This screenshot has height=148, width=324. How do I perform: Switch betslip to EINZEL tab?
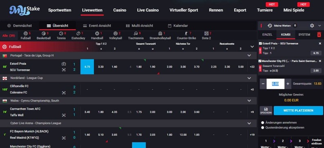pyautogui.click(x=267, y=35)
